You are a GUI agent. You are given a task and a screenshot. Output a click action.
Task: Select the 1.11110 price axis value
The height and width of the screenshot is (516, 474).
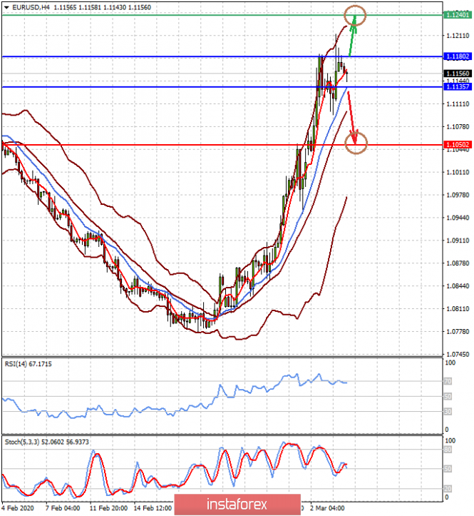pyautogui.click(x=458, y=104)
